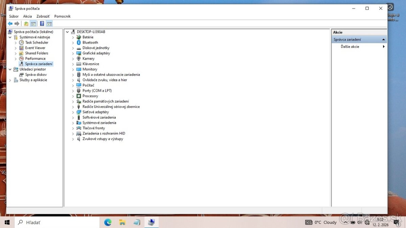Click the Back navigation arrow icon

pos(10,23)
